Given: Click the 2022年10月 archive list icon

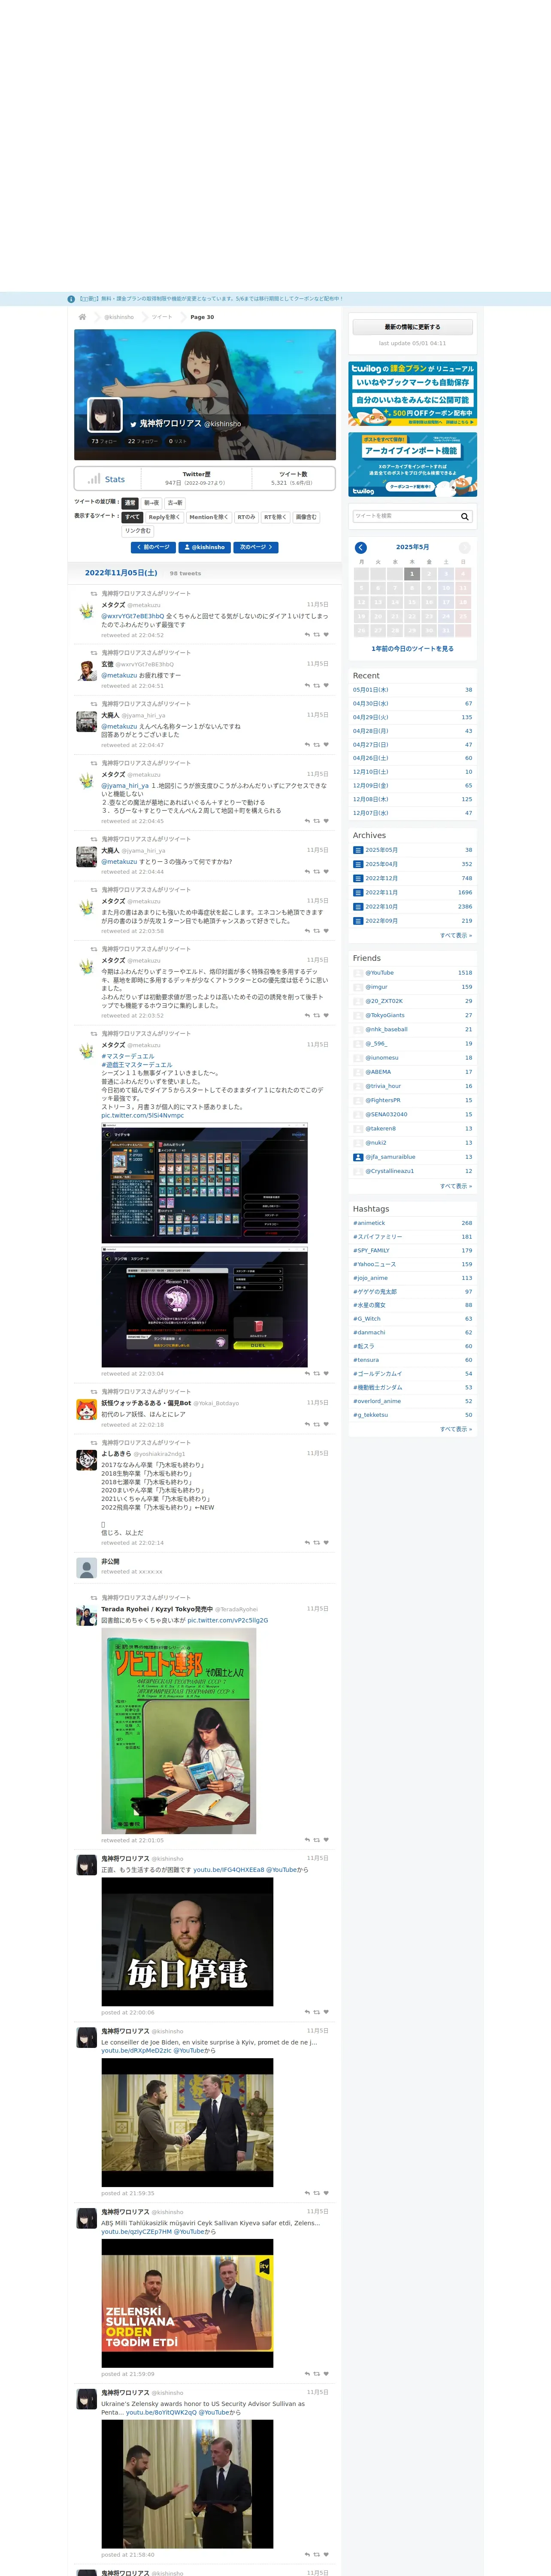Looking at the screenshot, I should click(x=358, y=907).
